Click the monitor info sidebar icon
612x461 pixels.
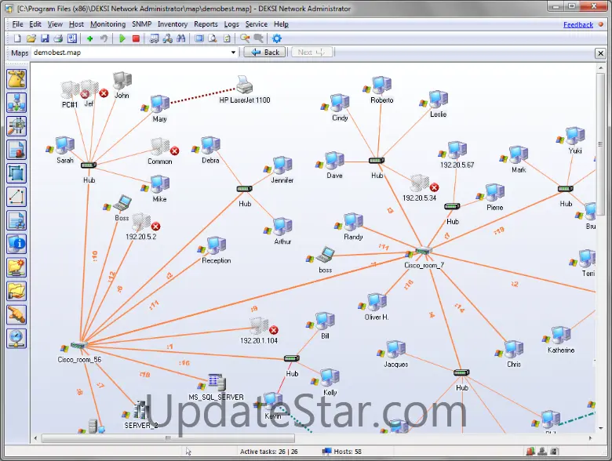tap(16, 244)
